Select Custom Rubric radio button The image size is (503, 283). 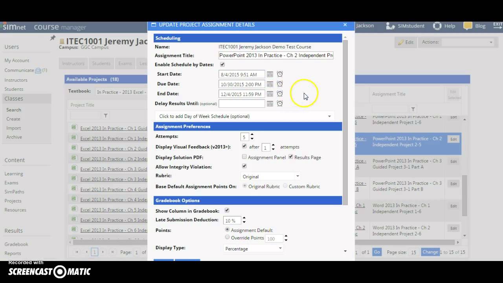click(x=285, y=186)
